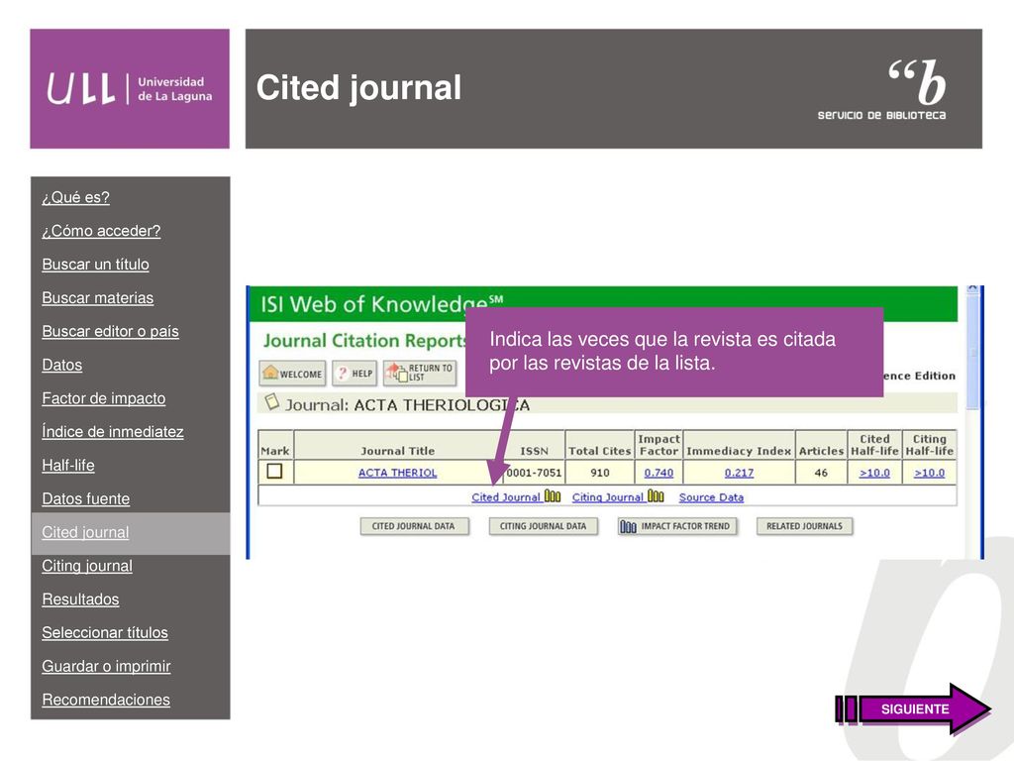This screenshot has height=761, width=1014.
Task: Check the Mark checkbox for ACTA THERIOL
Action: 275,471
